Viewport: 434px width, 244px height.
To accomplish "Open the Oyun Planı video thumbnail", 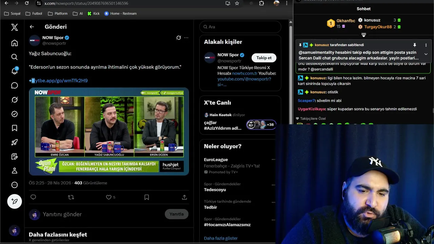I will coord(109,131).
